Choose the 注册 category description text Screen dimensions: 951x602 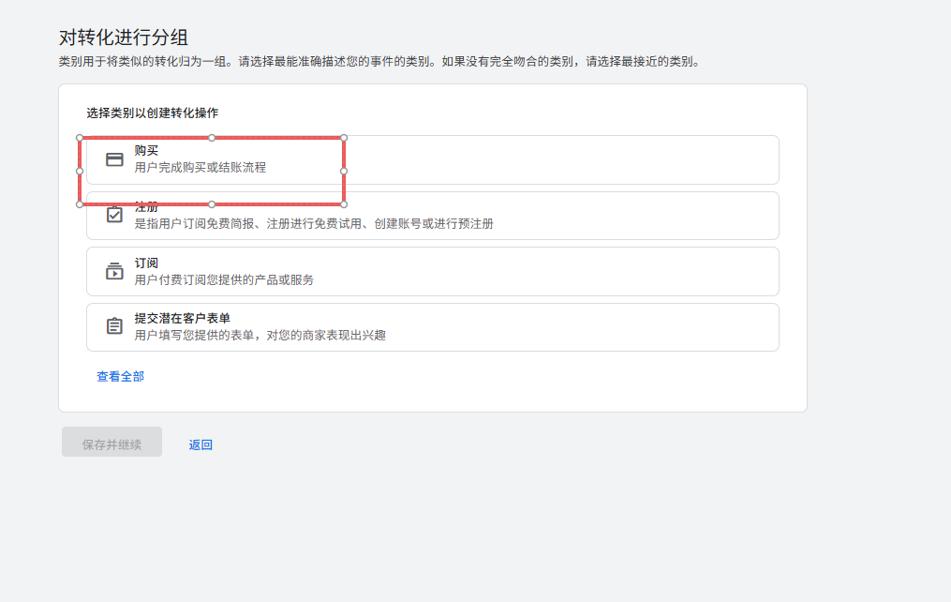coord(314,224)
